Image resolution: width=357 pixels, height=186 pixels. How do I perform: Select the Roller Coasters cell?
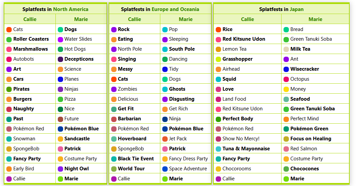(x=31, y=39)
